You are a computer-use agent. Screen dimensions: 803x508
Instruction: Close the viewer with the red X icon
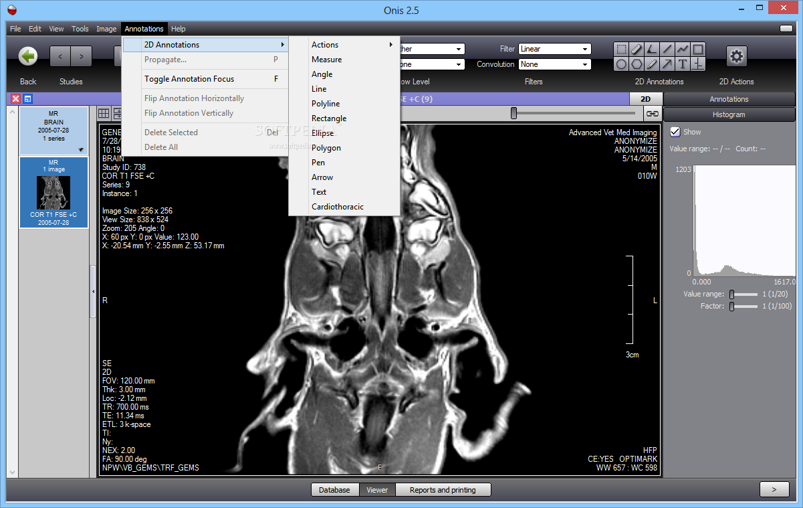click(x=16, y=99)
